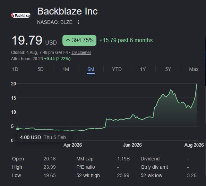The height and width of the screenshot is (186, 206).
Task: Click the chart peak near Aug 2026
Action: pos(197,84)
